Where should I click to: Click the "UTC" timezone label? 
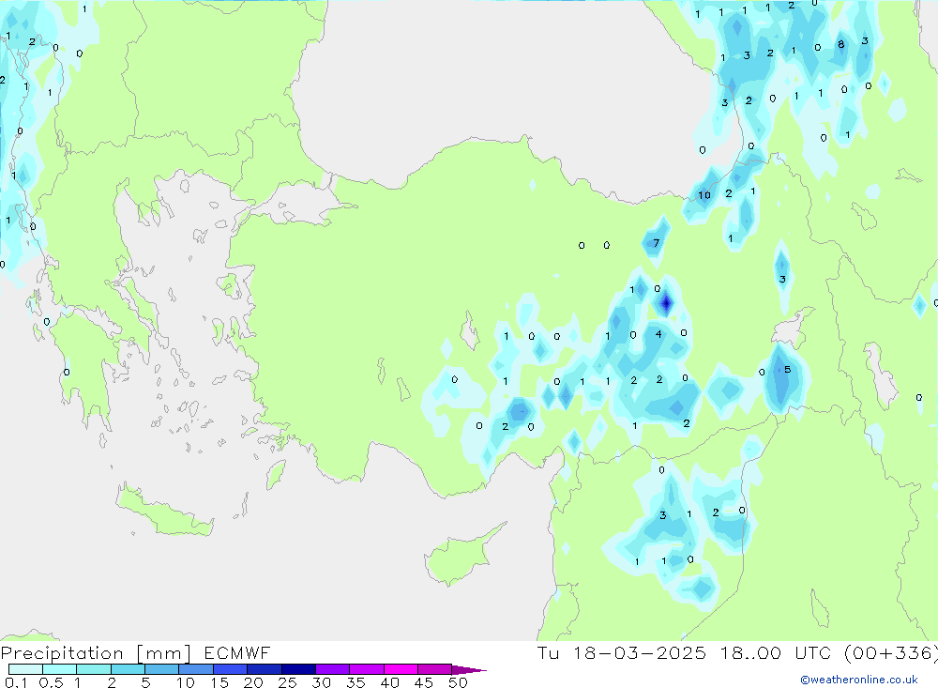(813, 652)
